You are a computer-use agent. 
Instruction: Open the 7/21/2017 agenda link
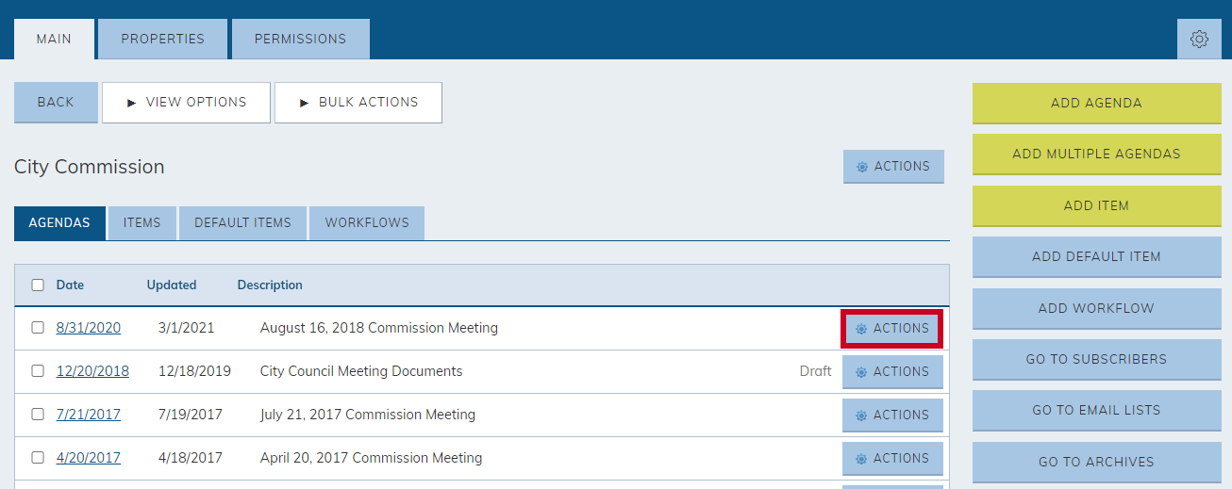coord(89,415)
